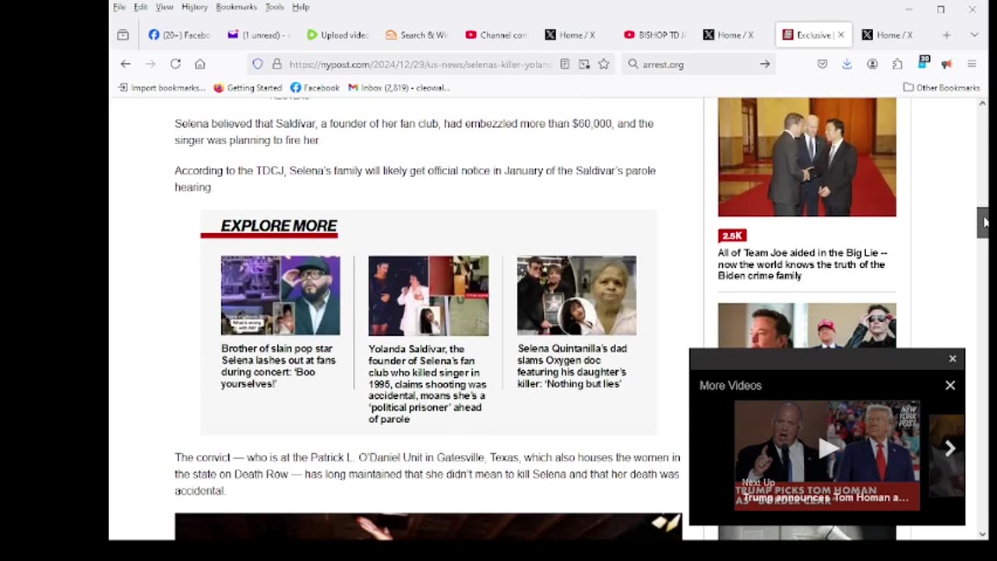Click the nypost URL address field
Viewport: 997px width, 561px height.
tap(421, 64)
